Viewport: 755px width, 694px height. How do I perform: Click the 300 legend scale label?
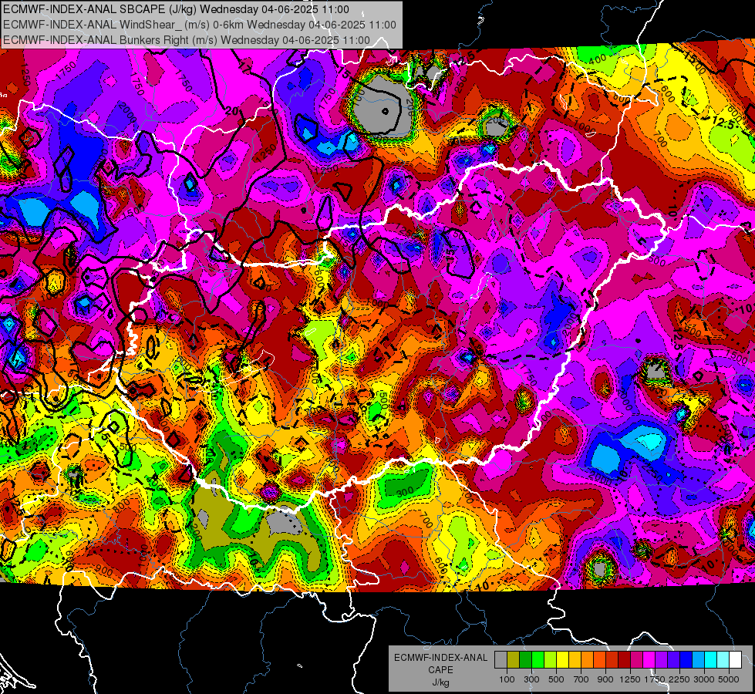point(531,679)
